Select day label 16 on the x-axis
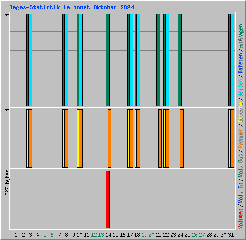This screenshot has width=246, height=240. click(x=123, y=235)
